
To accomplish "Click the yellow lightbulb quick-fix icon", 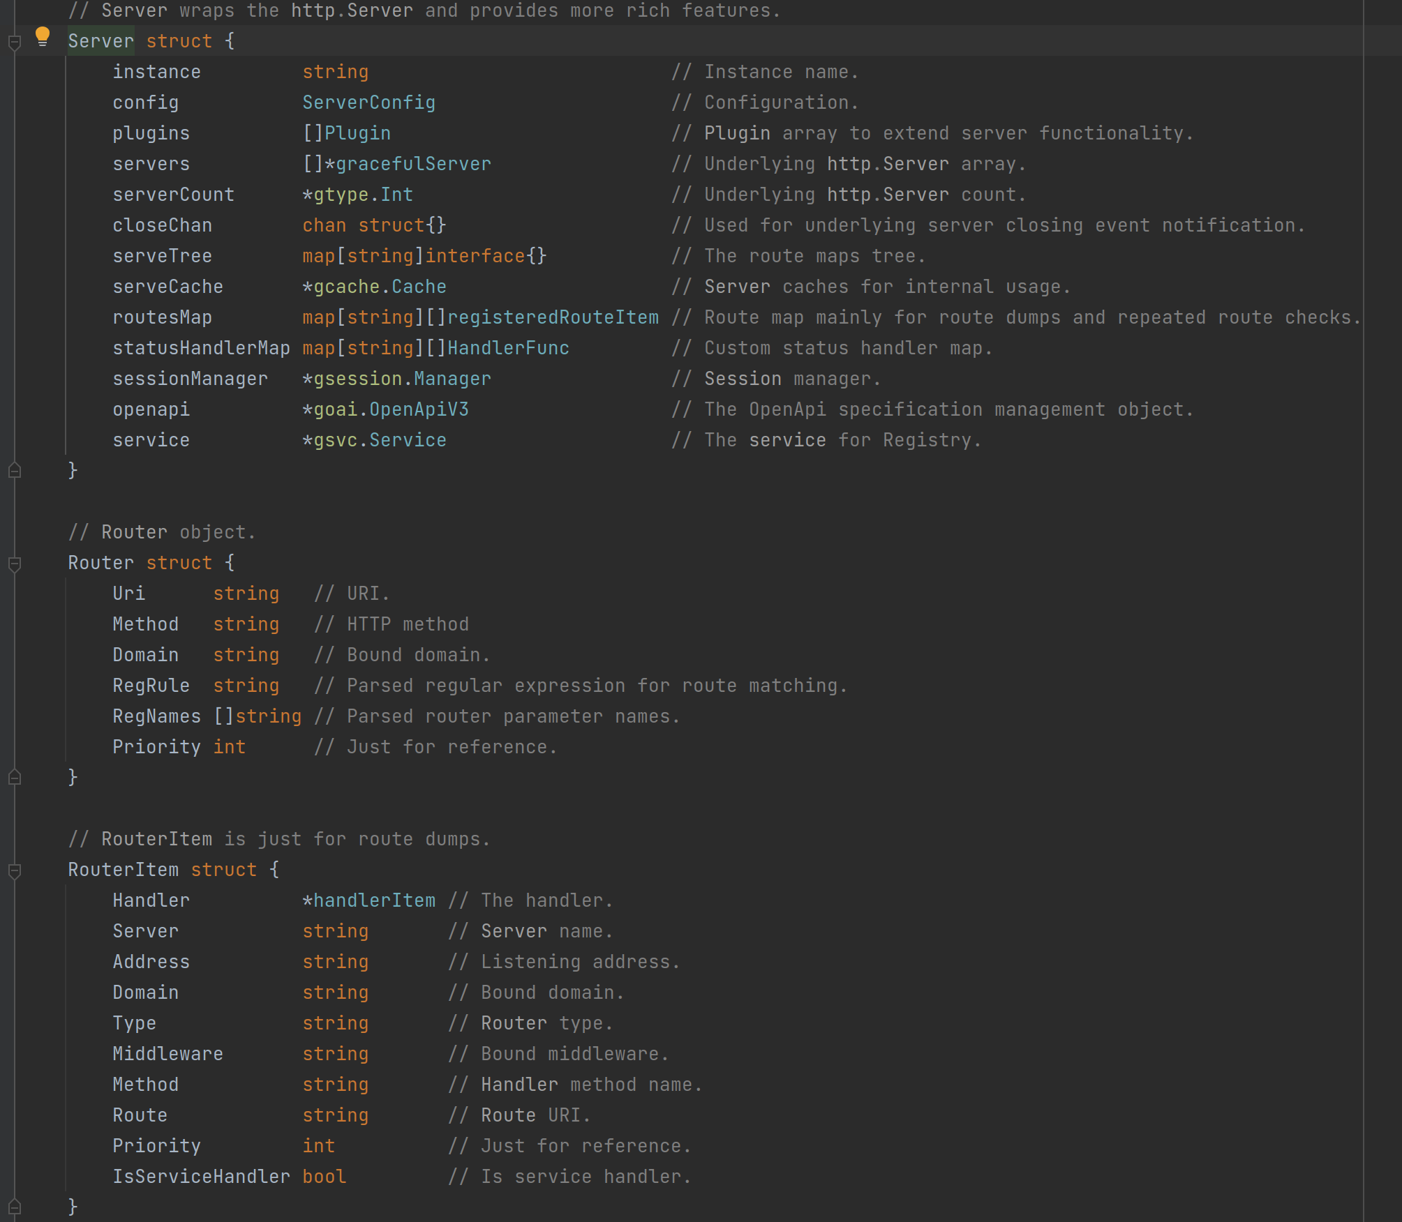I will point(43,36).
